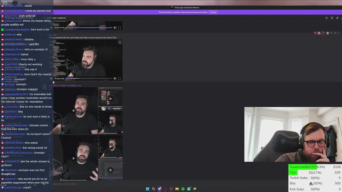Click chat username @OG_Lettuce
This screenshot has height=192, width=342.
pos(12,59)
